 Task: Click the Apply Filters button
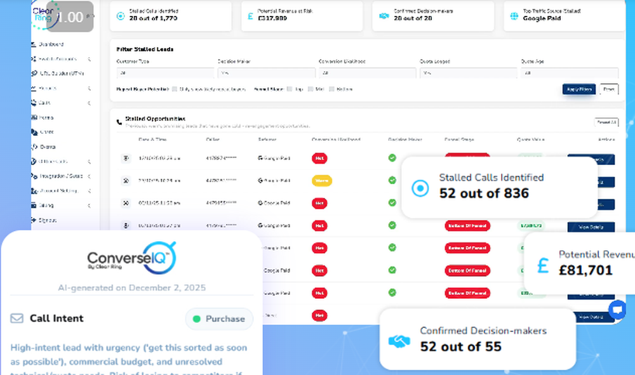click(578, 89)
